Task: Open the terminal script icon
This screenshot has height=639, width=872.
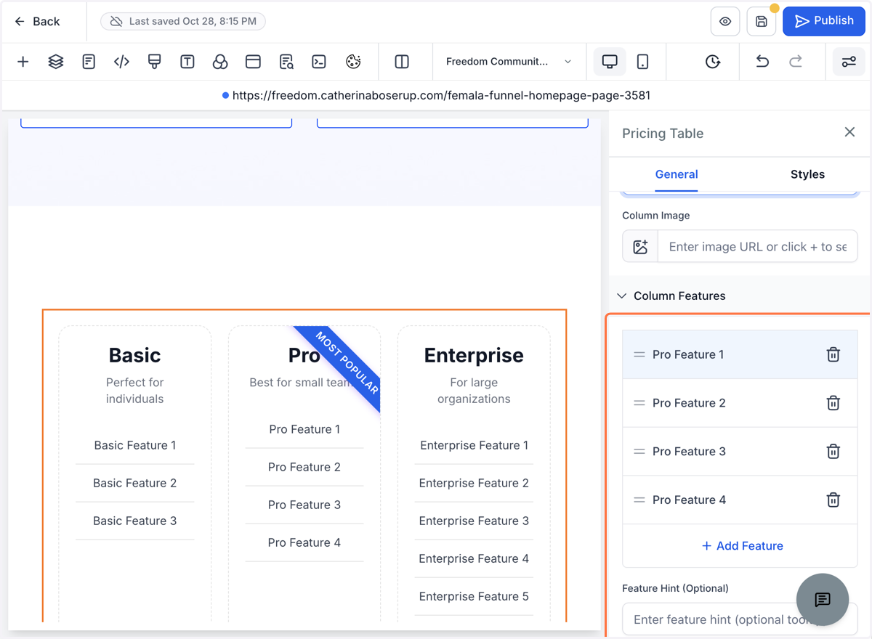Action: click(x=319, y=62)
